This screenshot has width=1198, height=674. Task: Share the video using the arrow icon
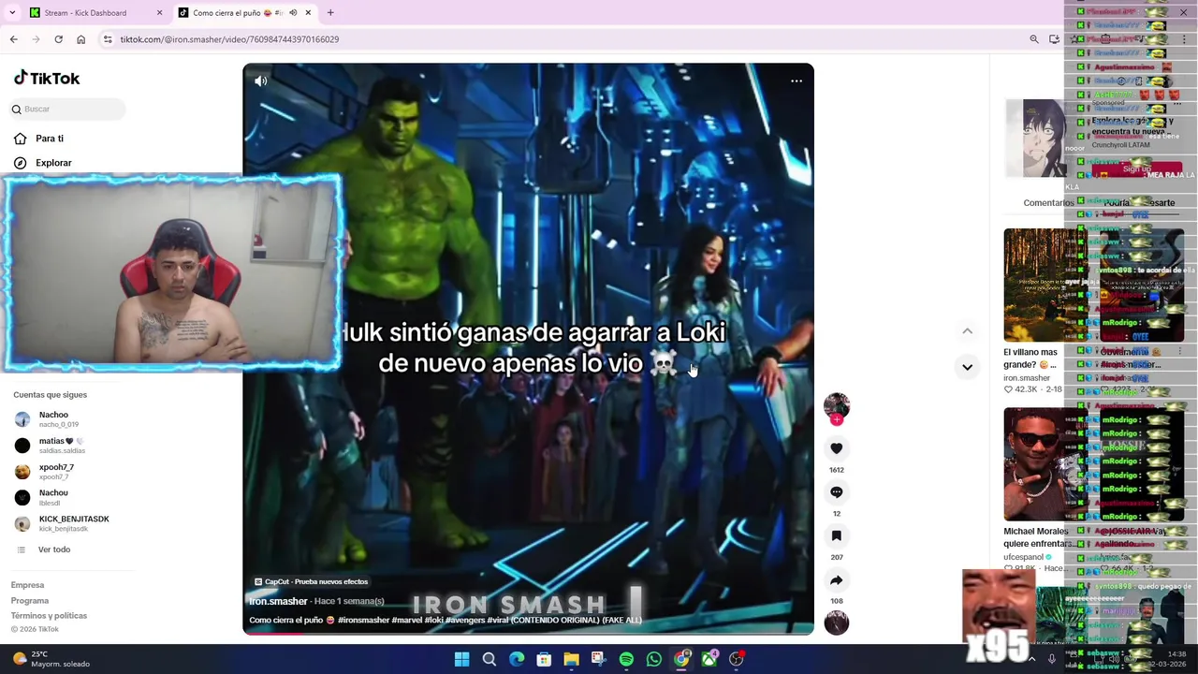coord(837,579)
